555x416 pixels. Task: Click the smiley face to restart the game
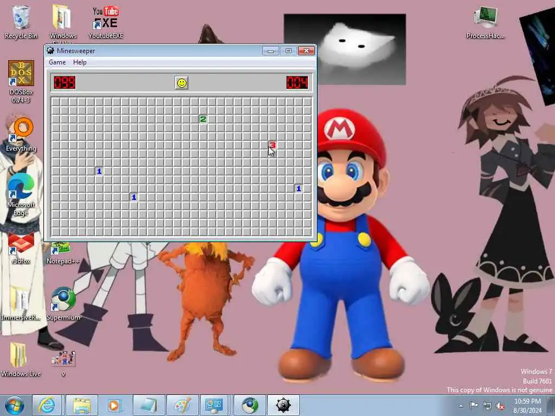click(182, 83)
